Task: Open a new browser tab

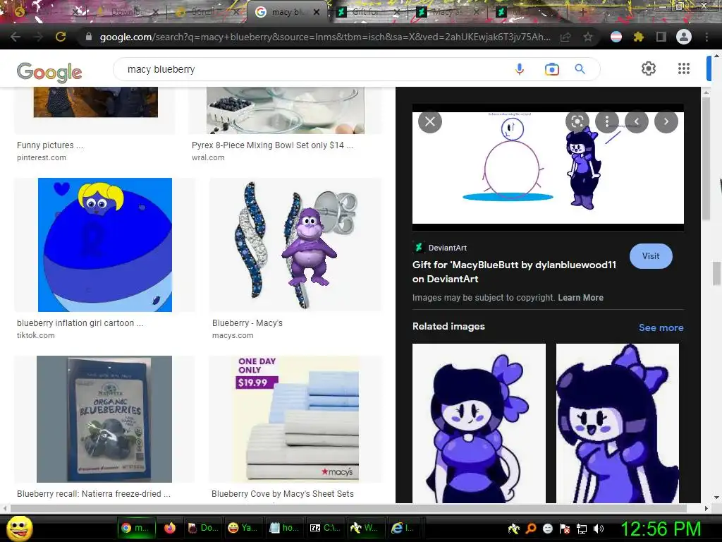Action: 582,12
